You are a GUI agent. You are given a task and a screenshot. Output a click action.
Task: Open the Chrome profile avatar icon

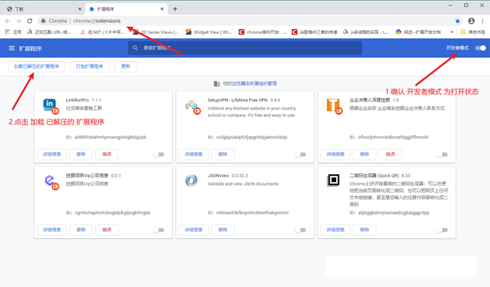471,21
